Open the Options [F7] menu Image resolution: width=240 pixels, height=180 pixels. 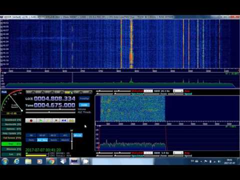point(11,129)
